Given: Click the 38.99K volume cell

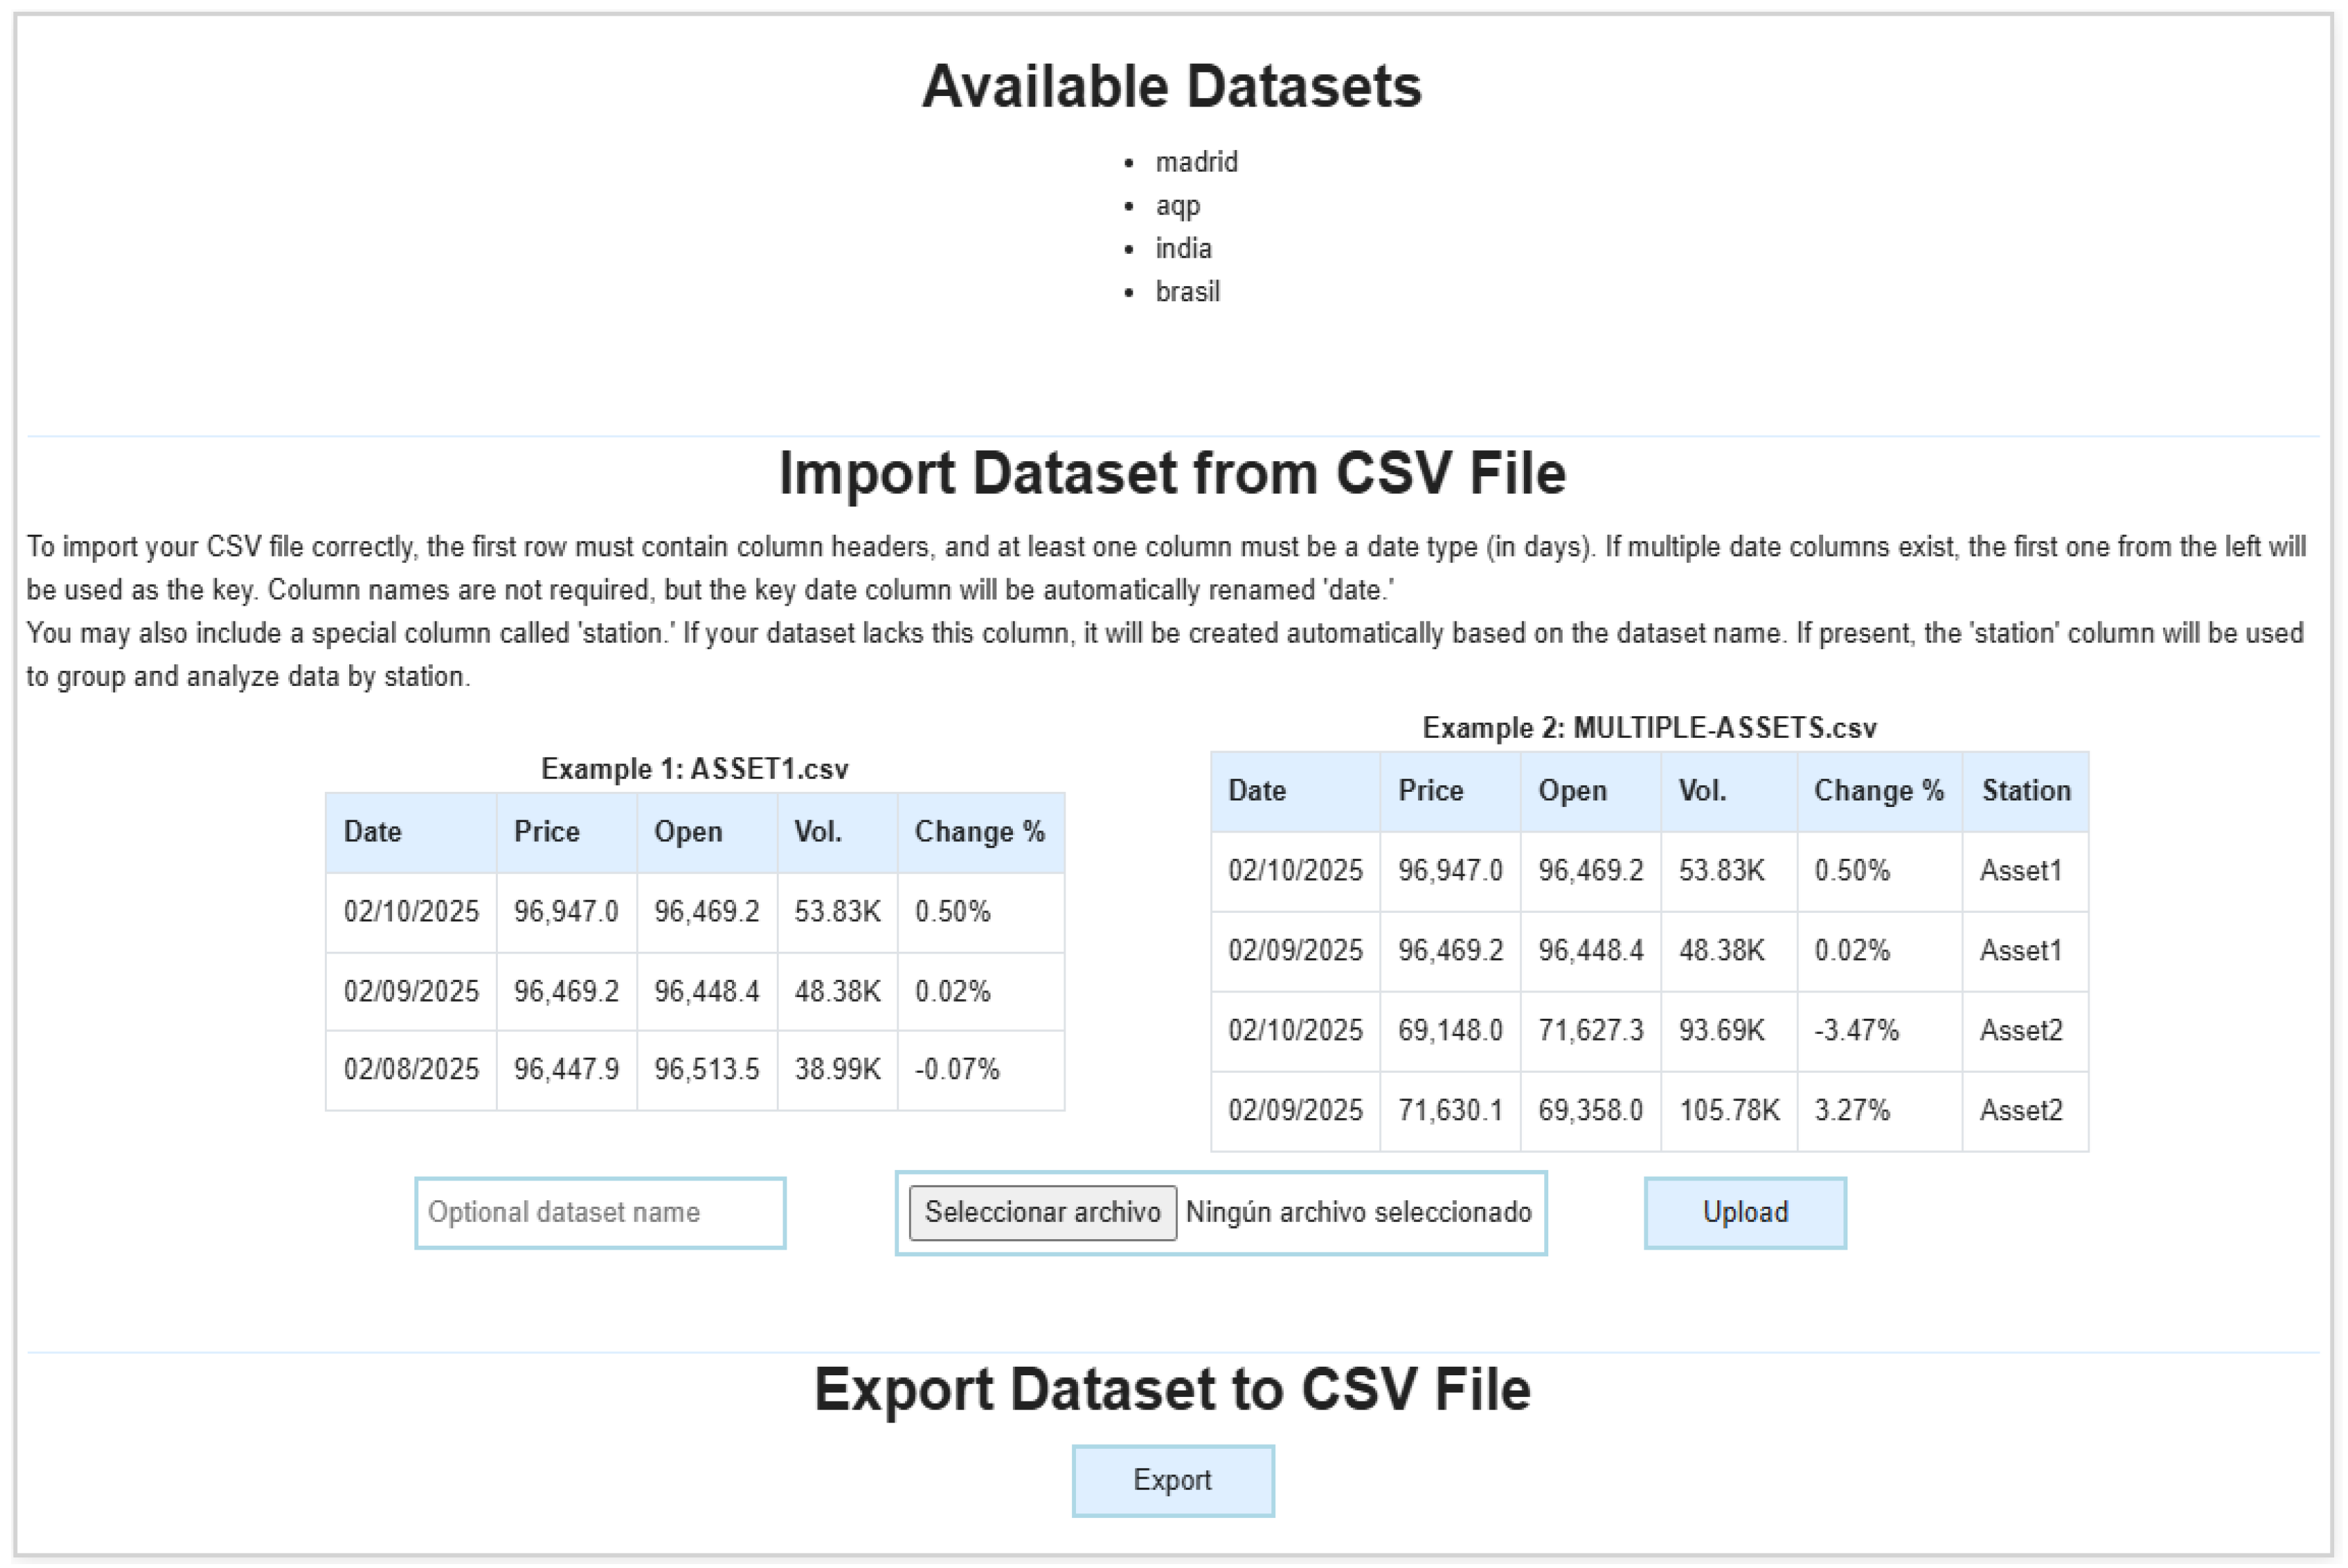Looking at the screenshot, I should click(837, 1070).
